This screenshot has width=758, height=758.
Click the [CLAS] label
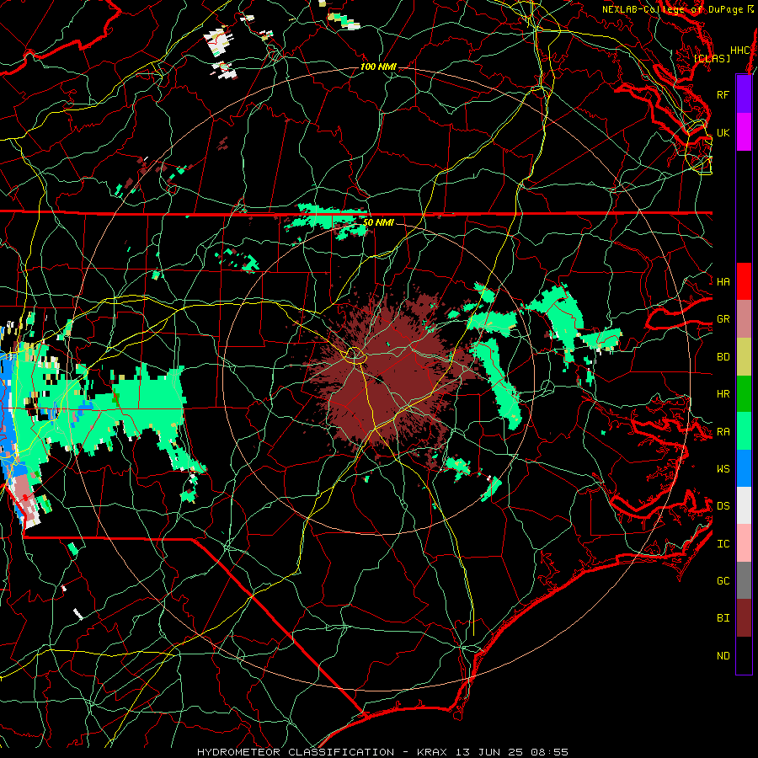[x=712, y=58]
